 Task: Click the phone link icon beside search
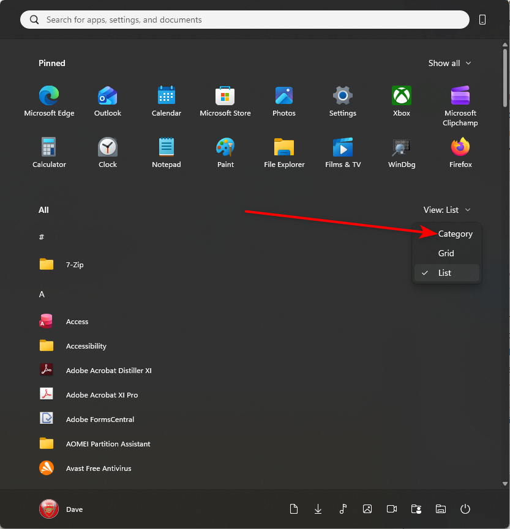coord(482,20)
